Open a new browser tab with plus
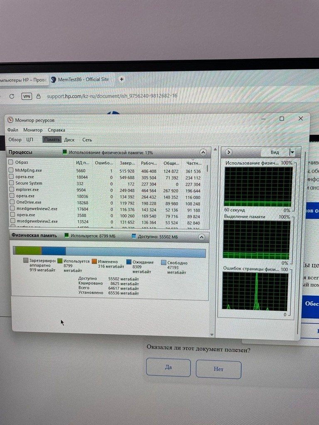This screenshot has width=319, height=425. click(x=122, y=79)
